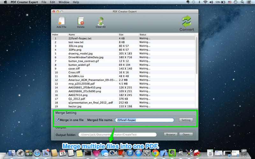Screen dimensions: 255x159
Task: Open Launchpad rocket icon in dock
Action: pyautogui.click(x=20, y=153)
